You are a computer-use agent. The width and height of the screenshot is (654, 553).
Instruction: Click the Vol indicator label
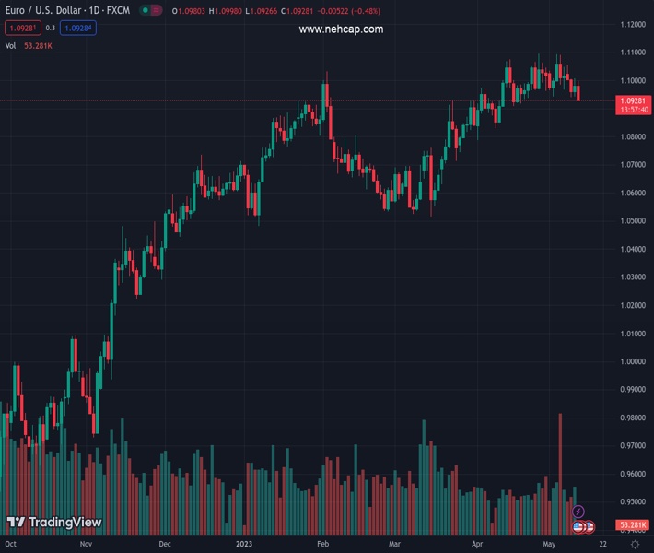pyautogui.click(x=10, y=44)
